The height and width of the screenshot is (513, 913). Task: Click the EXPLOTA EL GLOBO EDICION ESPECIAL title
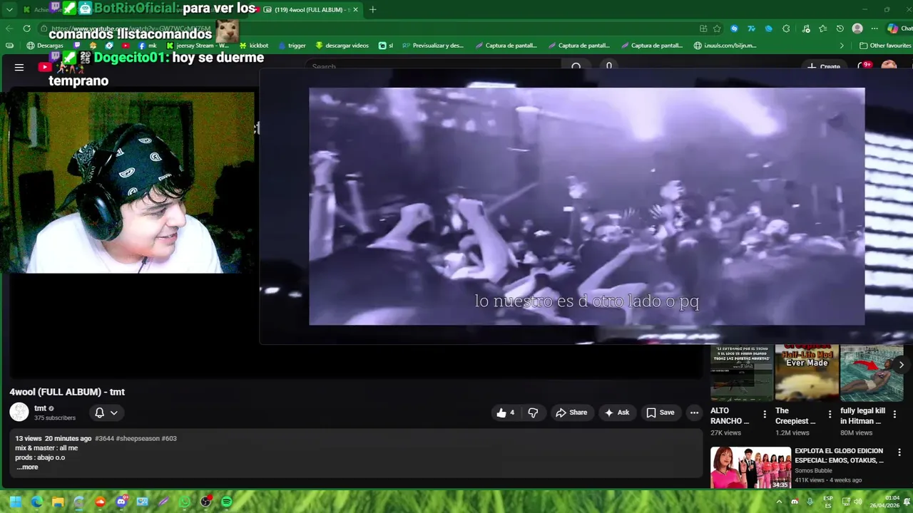[839, 455]
